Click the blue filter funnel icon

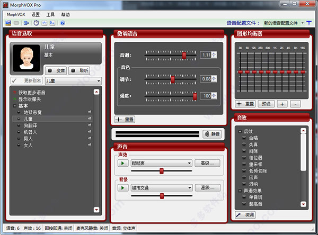click(309, 23)
